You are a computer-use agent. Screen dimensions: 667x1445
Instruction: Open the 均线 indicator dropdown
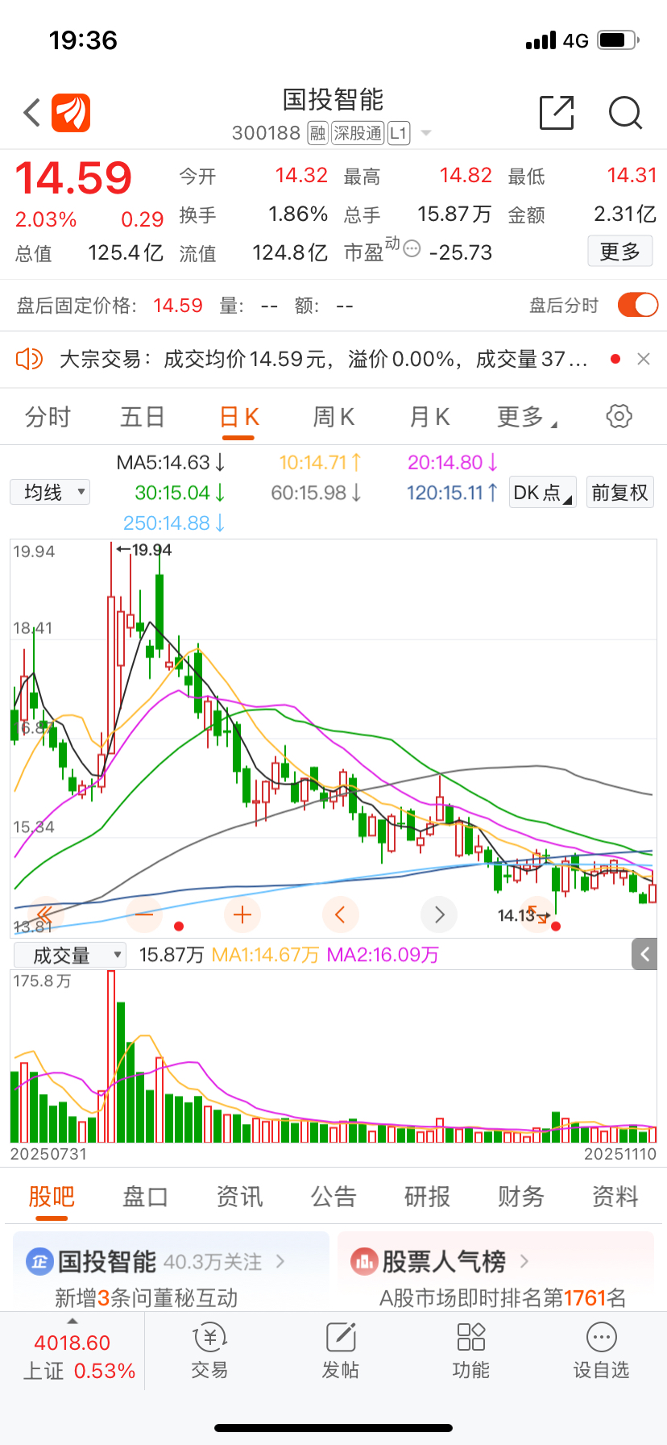point(50,492)
